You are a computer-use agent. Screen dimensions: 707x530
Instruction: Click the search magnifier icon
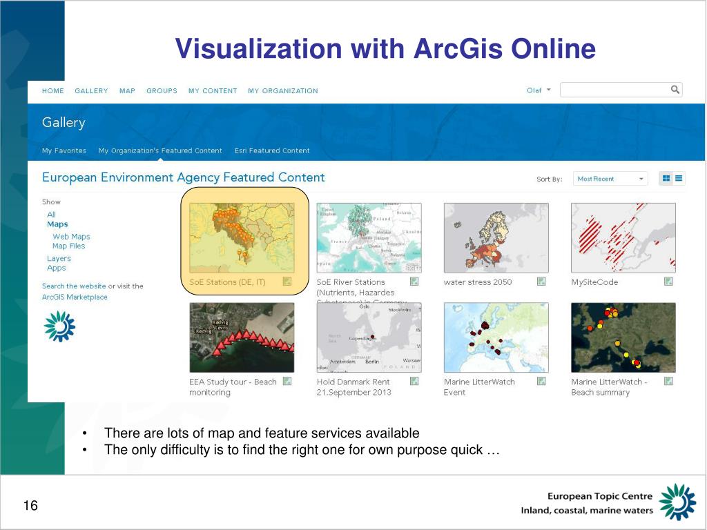coord(675,90)
